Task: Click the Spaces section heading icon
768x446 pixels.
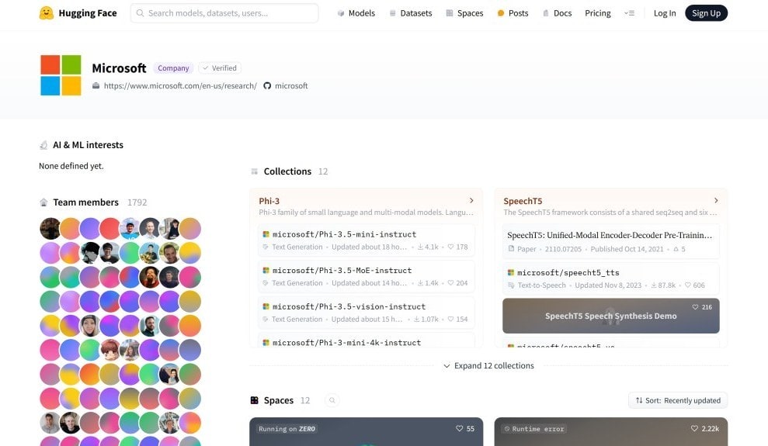Action: tap(254, 400)
